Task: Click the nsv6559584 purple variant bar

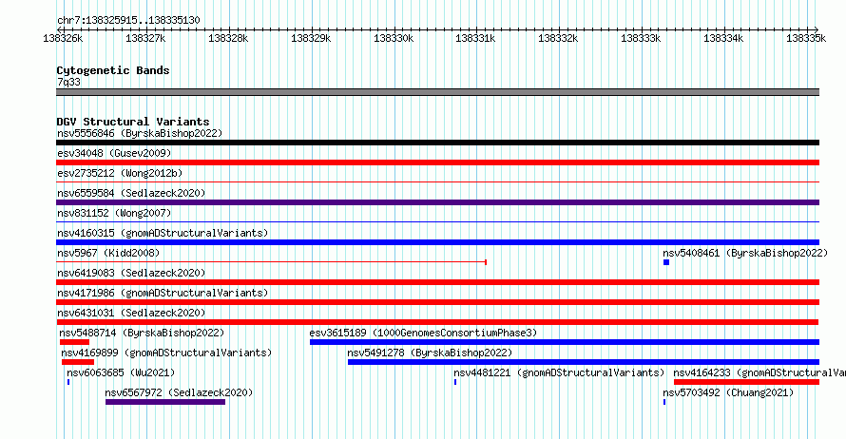Action: pyautogui.click(x=437, y=202)
